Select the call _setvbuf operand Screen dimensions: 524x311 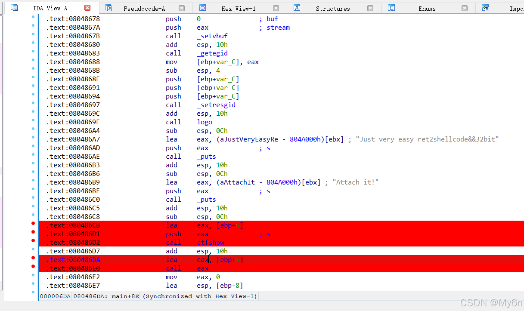tap(212, 36)
